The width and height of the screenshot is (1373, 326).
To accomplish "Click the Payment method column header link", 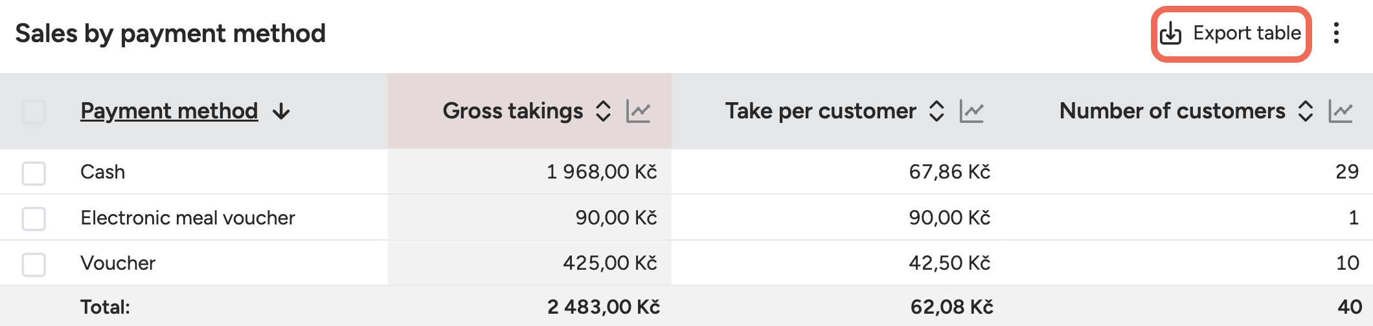I will click(x=169, y=111).
